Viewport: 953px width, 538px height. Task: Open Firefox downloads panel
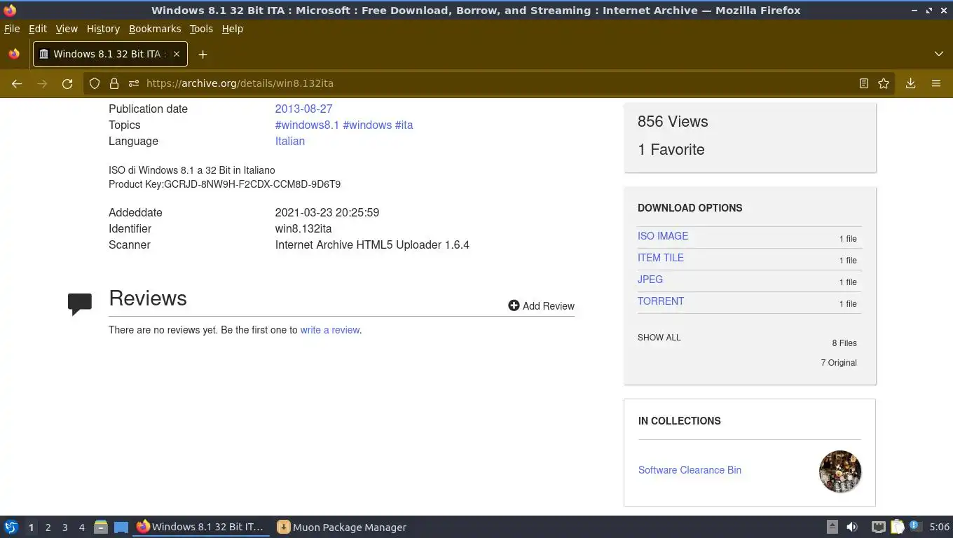910,83
